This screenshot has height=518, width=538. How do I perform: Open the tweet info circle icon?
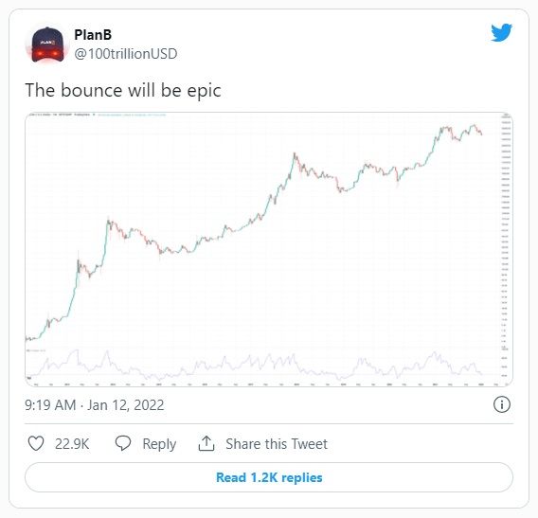tap(502, 404)
